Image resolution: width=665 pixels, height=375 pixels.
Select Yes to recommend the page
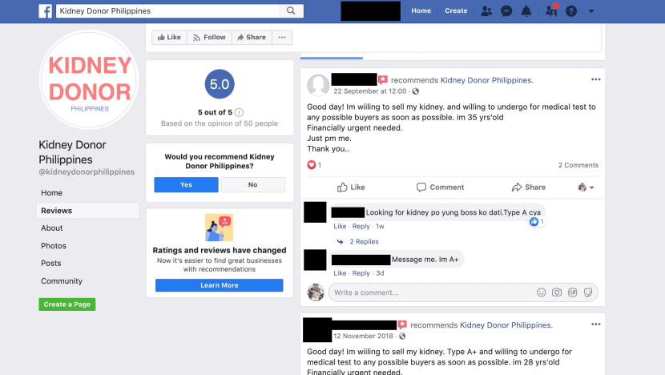(x=186, y=185)
